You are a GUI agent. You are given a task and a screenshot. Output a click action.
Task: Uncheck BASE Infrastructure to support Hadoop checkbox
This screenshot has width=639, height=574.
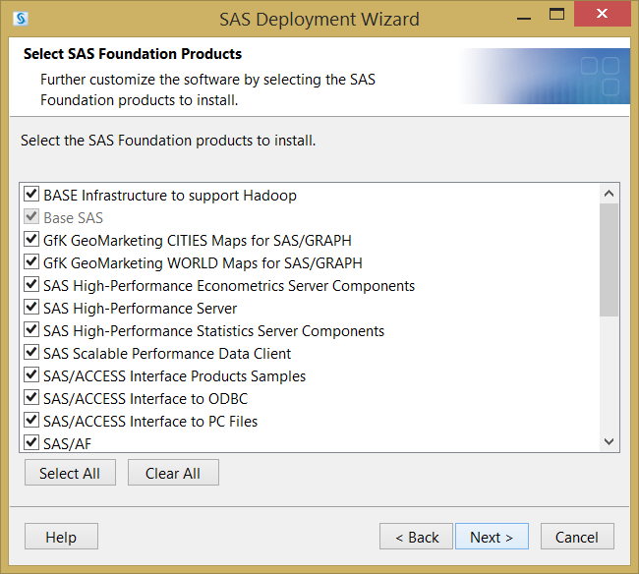point(31,194)
